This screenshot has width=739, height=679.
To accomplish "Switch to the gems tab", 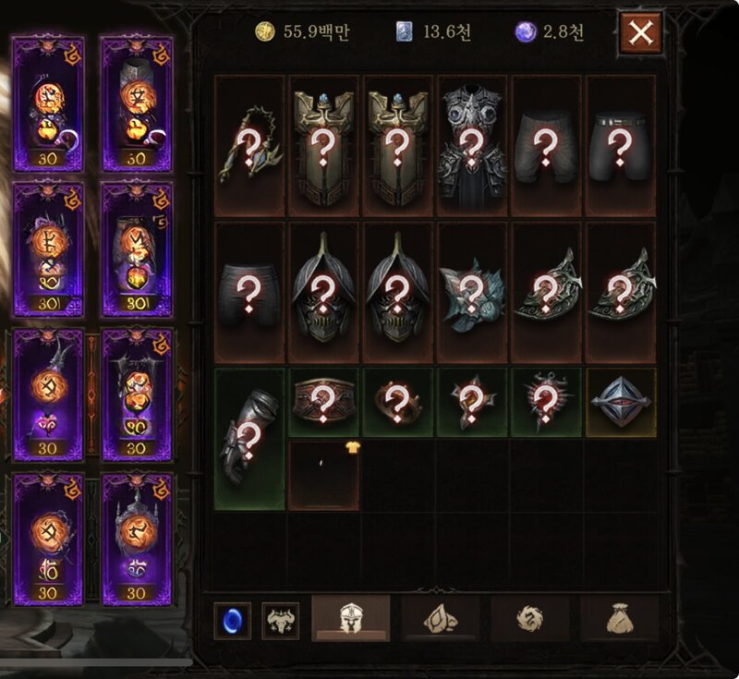I will pyautogui.click(x=441, y=618).
